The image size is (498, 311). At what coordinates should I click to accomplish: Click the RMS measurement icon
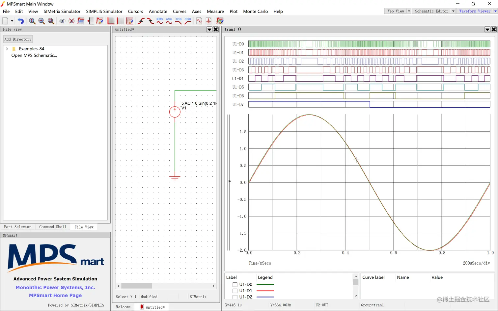(x=160, y=21)
